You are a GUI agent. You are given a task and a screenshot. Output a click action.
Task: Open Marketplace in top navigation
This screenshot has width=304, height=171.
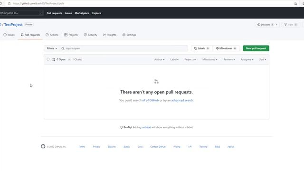82,13
